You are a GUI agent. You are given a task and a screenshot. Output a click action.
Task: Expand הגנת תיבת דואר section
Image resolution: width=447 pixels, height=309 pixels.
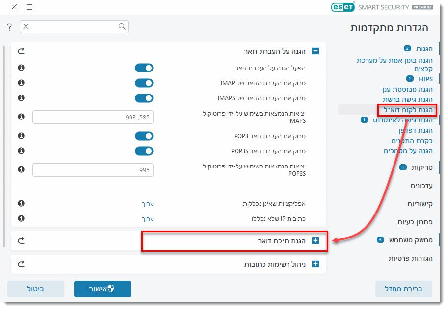pos(316,241)
